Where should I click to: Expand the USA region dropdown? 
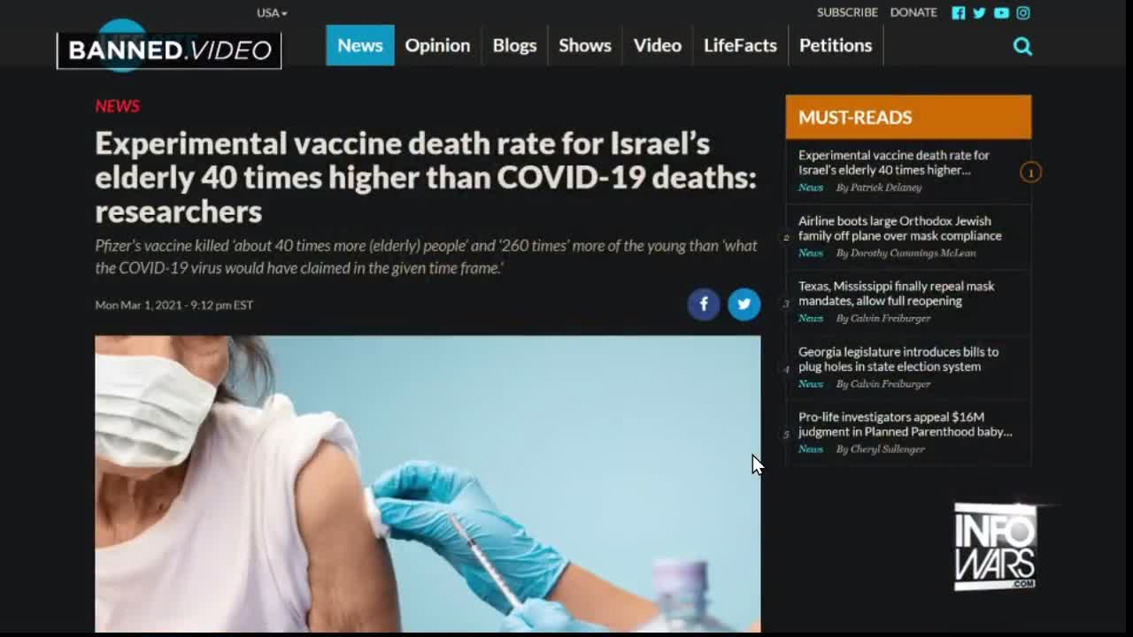pos(272,12)
